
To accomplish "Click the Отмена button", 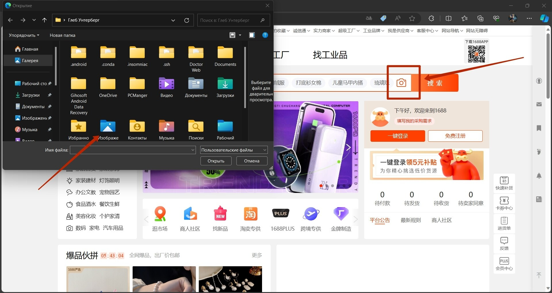I will pos(252,161).
